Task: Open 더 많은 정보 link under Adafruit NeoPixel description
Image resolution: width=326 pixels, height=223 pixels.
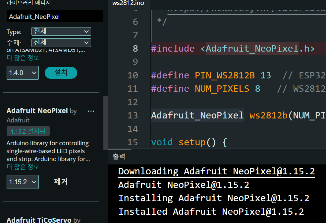Action: click(x=23, y=167)
